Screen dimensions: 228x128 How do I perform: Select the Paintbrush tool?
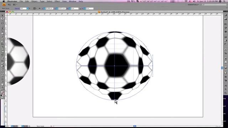(x=2, y=36)
